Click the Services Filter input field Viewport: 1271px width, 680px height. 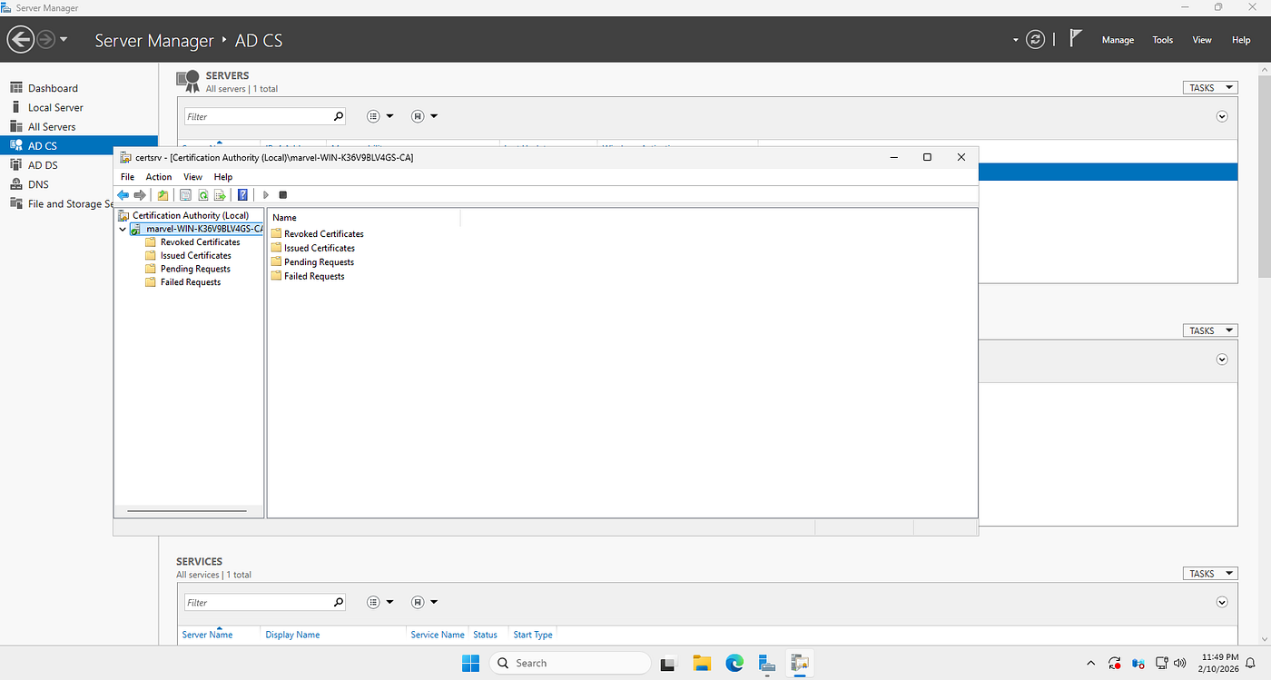257,602
